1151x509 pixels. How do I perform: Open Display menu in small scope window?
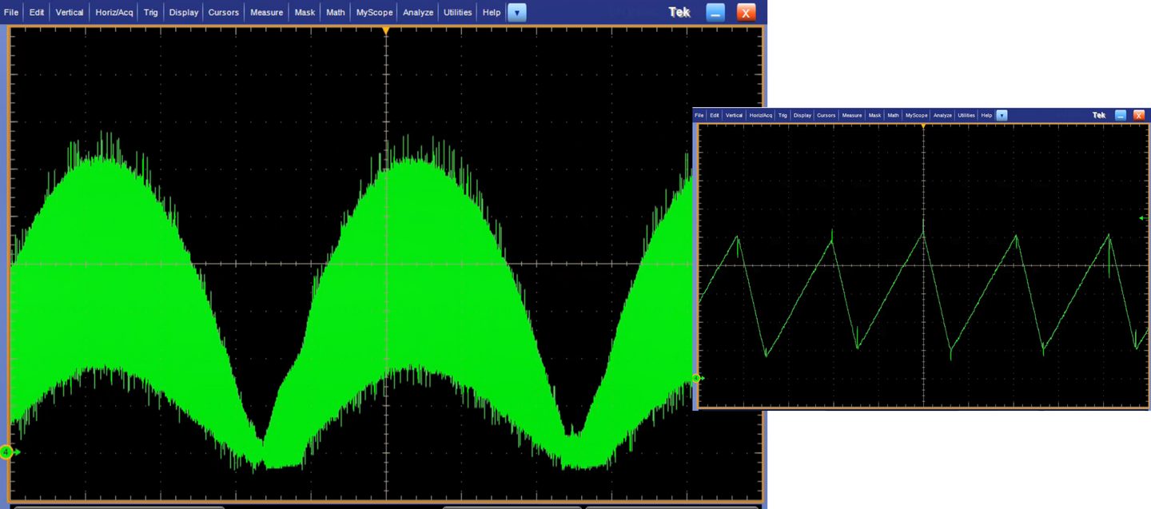click(x=803, y=115)
